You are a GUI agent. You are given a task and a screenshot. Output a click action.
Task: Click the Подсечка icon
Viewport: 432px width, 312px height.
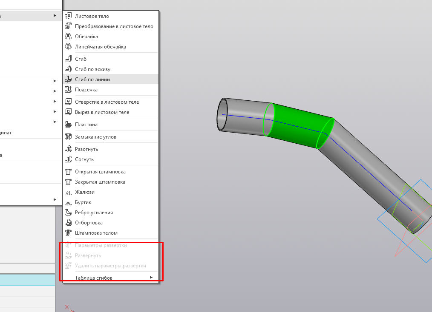tap(68, 89)
